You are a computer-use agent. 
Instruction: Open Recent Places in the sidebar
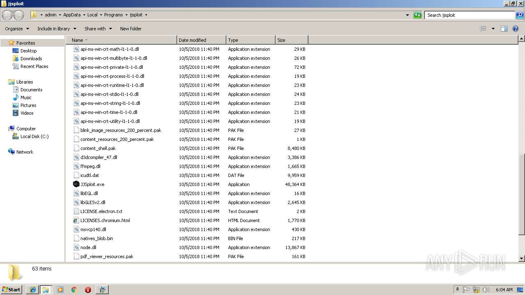pos(34,66)
